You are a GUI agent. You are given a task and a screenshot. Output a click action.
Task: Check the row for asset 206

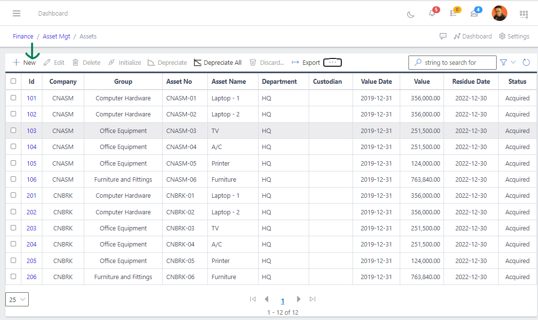click(14, 277)
